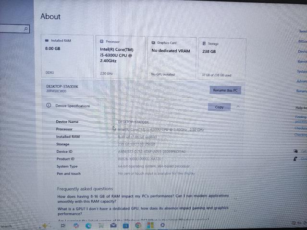Click the 'DESKTOP-STA0D8K' PC name heading
The image size is (307, 230).
pyautogui.click(x=62, y=87)
